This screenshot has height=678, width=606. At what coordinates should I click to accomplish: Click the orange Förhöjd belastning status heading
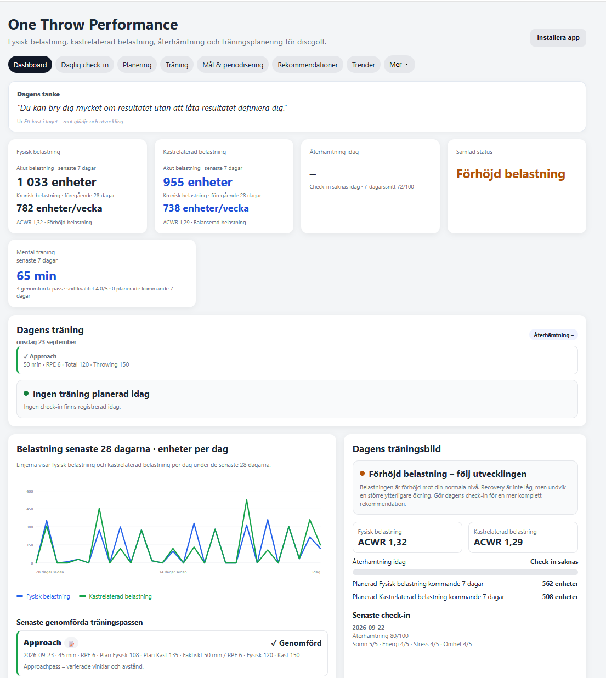[x=511, y=174]
